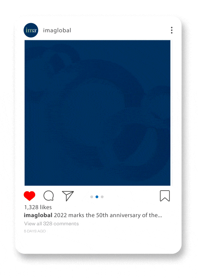Select the first carousel dot
This screenshot has height=278, width=198.
[92, 197]
